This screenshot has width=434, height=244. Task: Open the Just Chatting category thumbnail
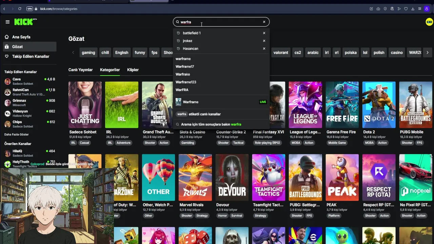pos(85,105)
